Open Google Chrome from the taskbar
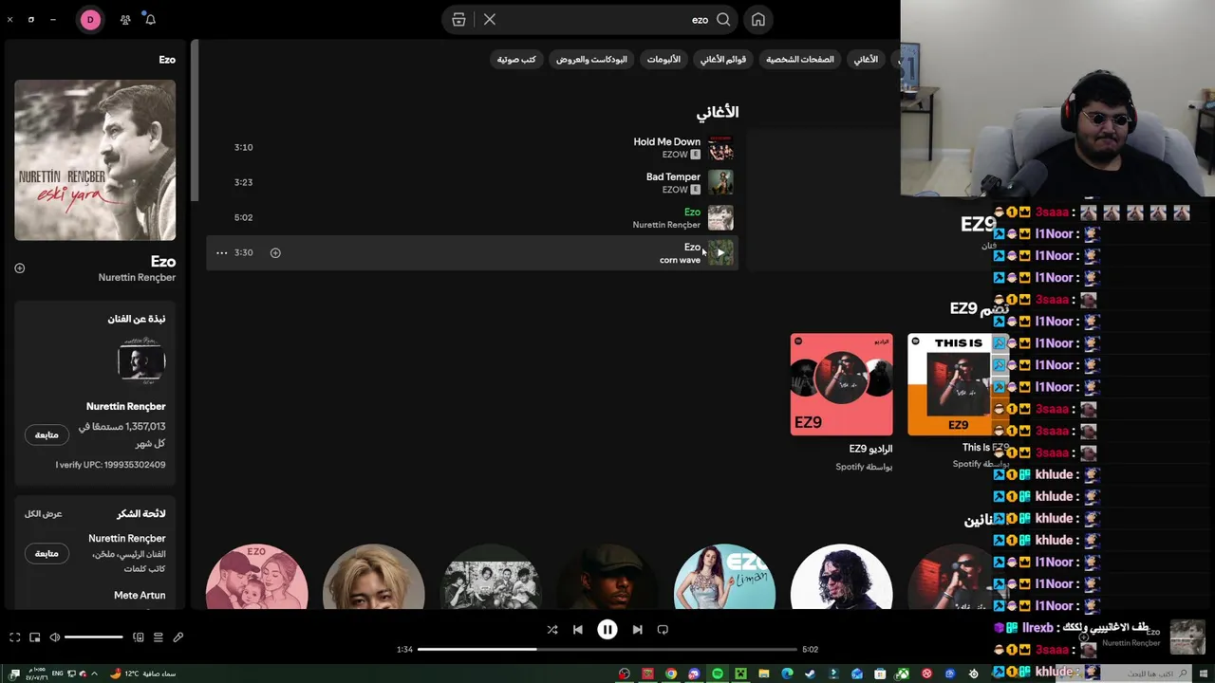The height and width of the screenshot is (683, 1215). (x=671, y=674)
